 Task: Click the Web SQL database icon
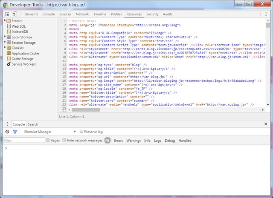(x=9, y=26)
